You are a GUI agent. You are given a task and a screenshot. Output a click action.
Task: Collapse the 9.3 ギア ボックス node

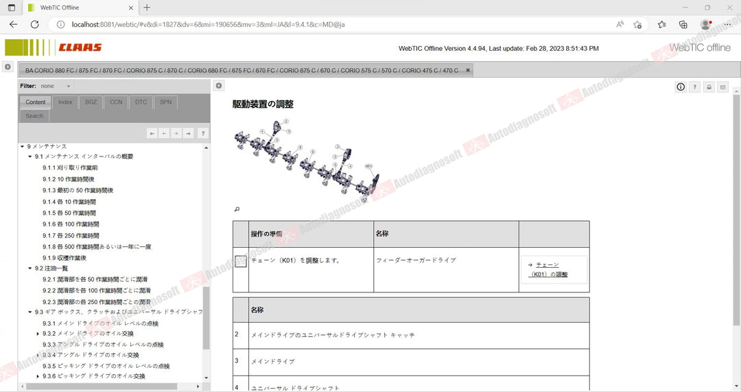click(x=30, y=312)
